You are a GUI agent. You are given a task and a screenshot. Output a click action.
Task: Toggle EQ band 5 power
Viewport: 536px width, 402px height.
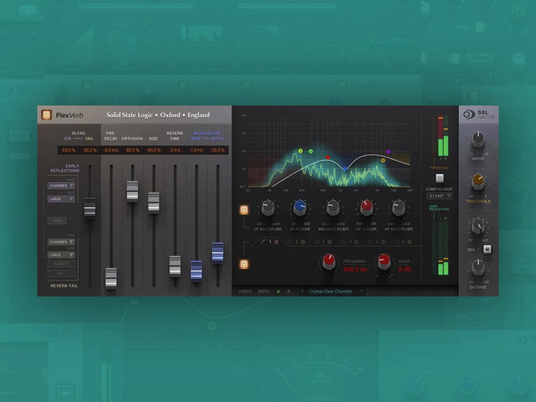[x=383, y=242]
